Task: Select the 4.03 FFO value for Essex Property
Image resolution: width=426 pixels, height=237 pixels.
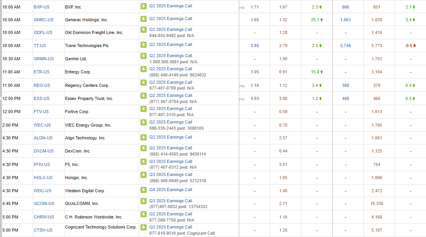Action: point(255,98)
